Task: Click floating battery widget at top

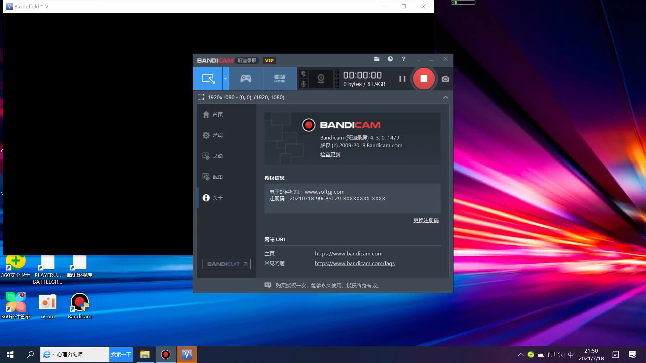Action: click(463, 2)
